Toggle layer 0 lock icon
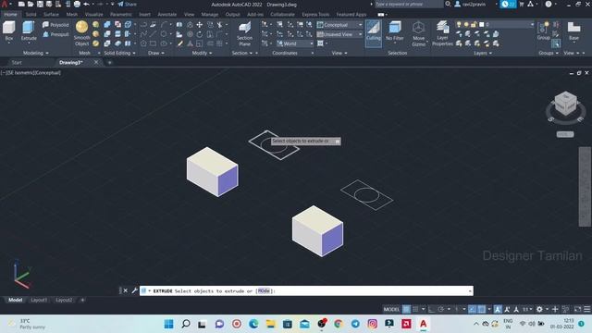This screenshot has height=333, width=592. [474, 25]
